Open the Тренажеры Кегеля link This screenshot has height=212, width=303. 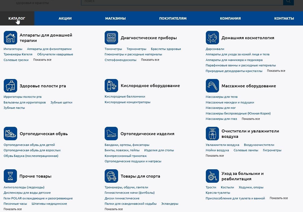[x=18, y=54]
